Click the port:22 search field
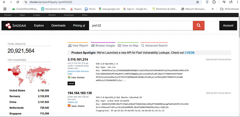This screenshot has height=117, width=240. 141,25
